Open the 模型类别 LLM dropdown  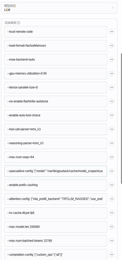tap(59, 8)
